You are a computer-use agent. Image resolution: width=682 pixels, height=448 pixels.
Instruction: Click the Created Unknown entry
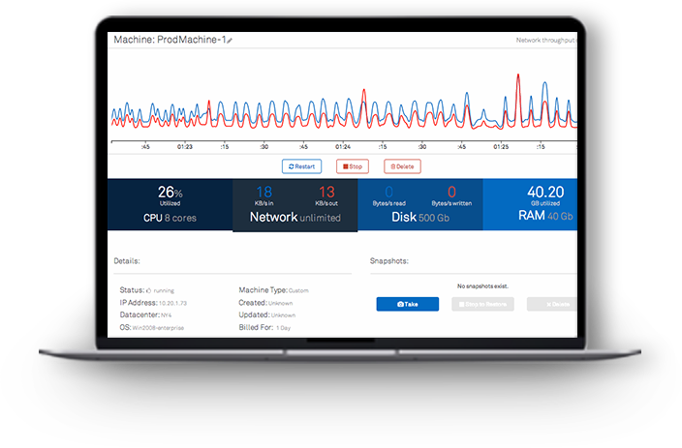pyautogui.click(x=265, y=303)
